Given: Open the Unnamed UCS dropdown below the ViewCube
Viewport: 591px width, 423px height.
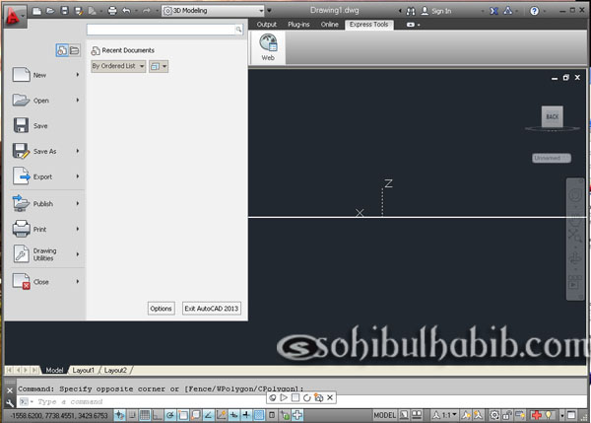Looking at the screenshot, I should click(x=552, y=158).
